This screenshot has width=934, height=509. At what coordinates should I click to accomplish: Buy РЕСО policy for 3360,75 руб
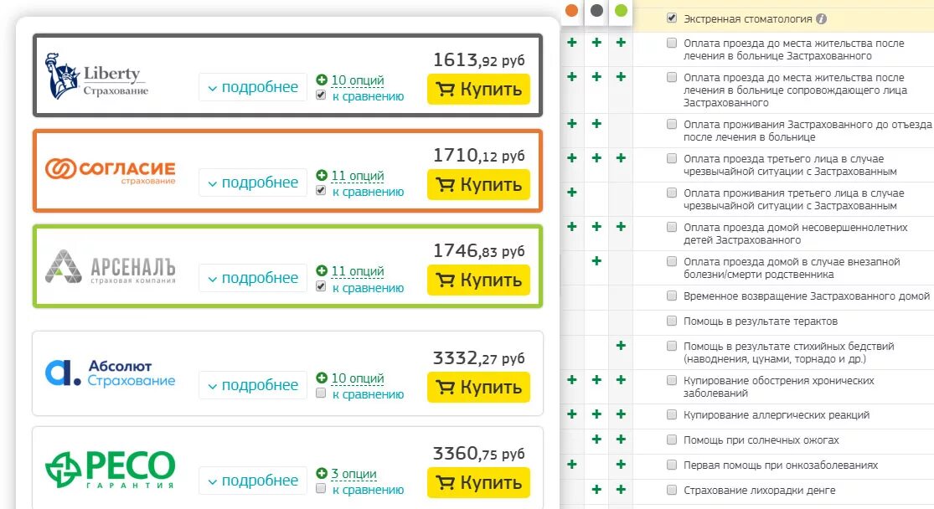click(479, 482)
